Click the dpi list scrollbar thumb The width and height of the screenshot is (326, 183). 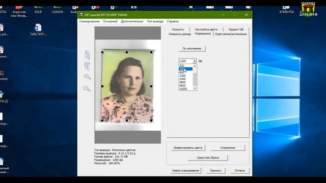195,79
